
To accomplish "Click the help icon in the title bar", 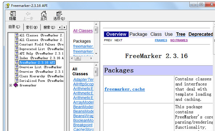I will [x=7, y=6].
